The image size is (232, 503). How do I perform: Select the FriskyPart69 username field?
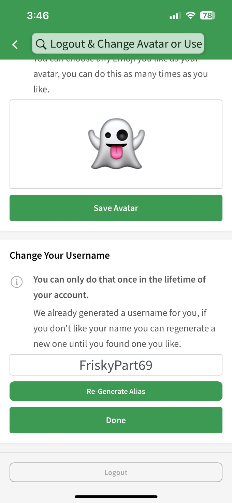click(116, 365)
